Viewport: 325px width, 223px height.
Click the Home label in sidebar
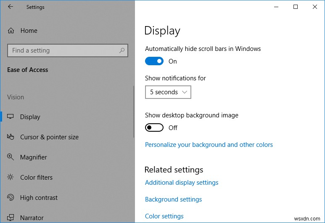pyautogui.click(x=29, y=31)
